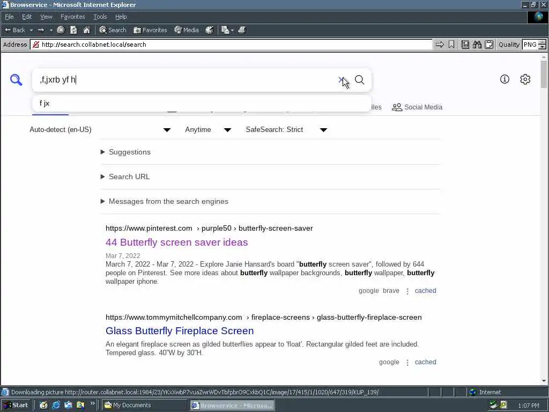549x412 pixels.
Task: Refresh the page using the Refresh icon
Action: click(73, 30)
